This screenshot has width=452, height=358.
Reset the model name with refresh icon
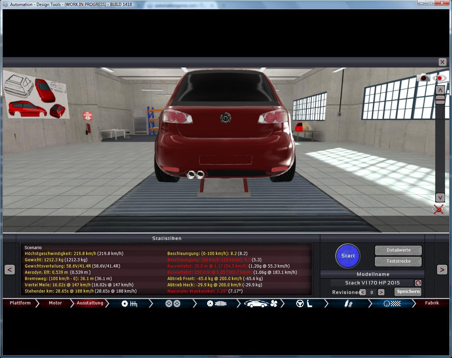coord(418,283)
